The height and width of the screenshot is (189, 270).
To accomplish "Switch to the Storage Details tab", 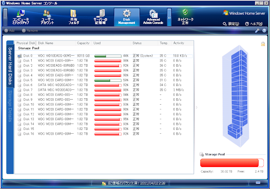I will click(x=10, y=106).
